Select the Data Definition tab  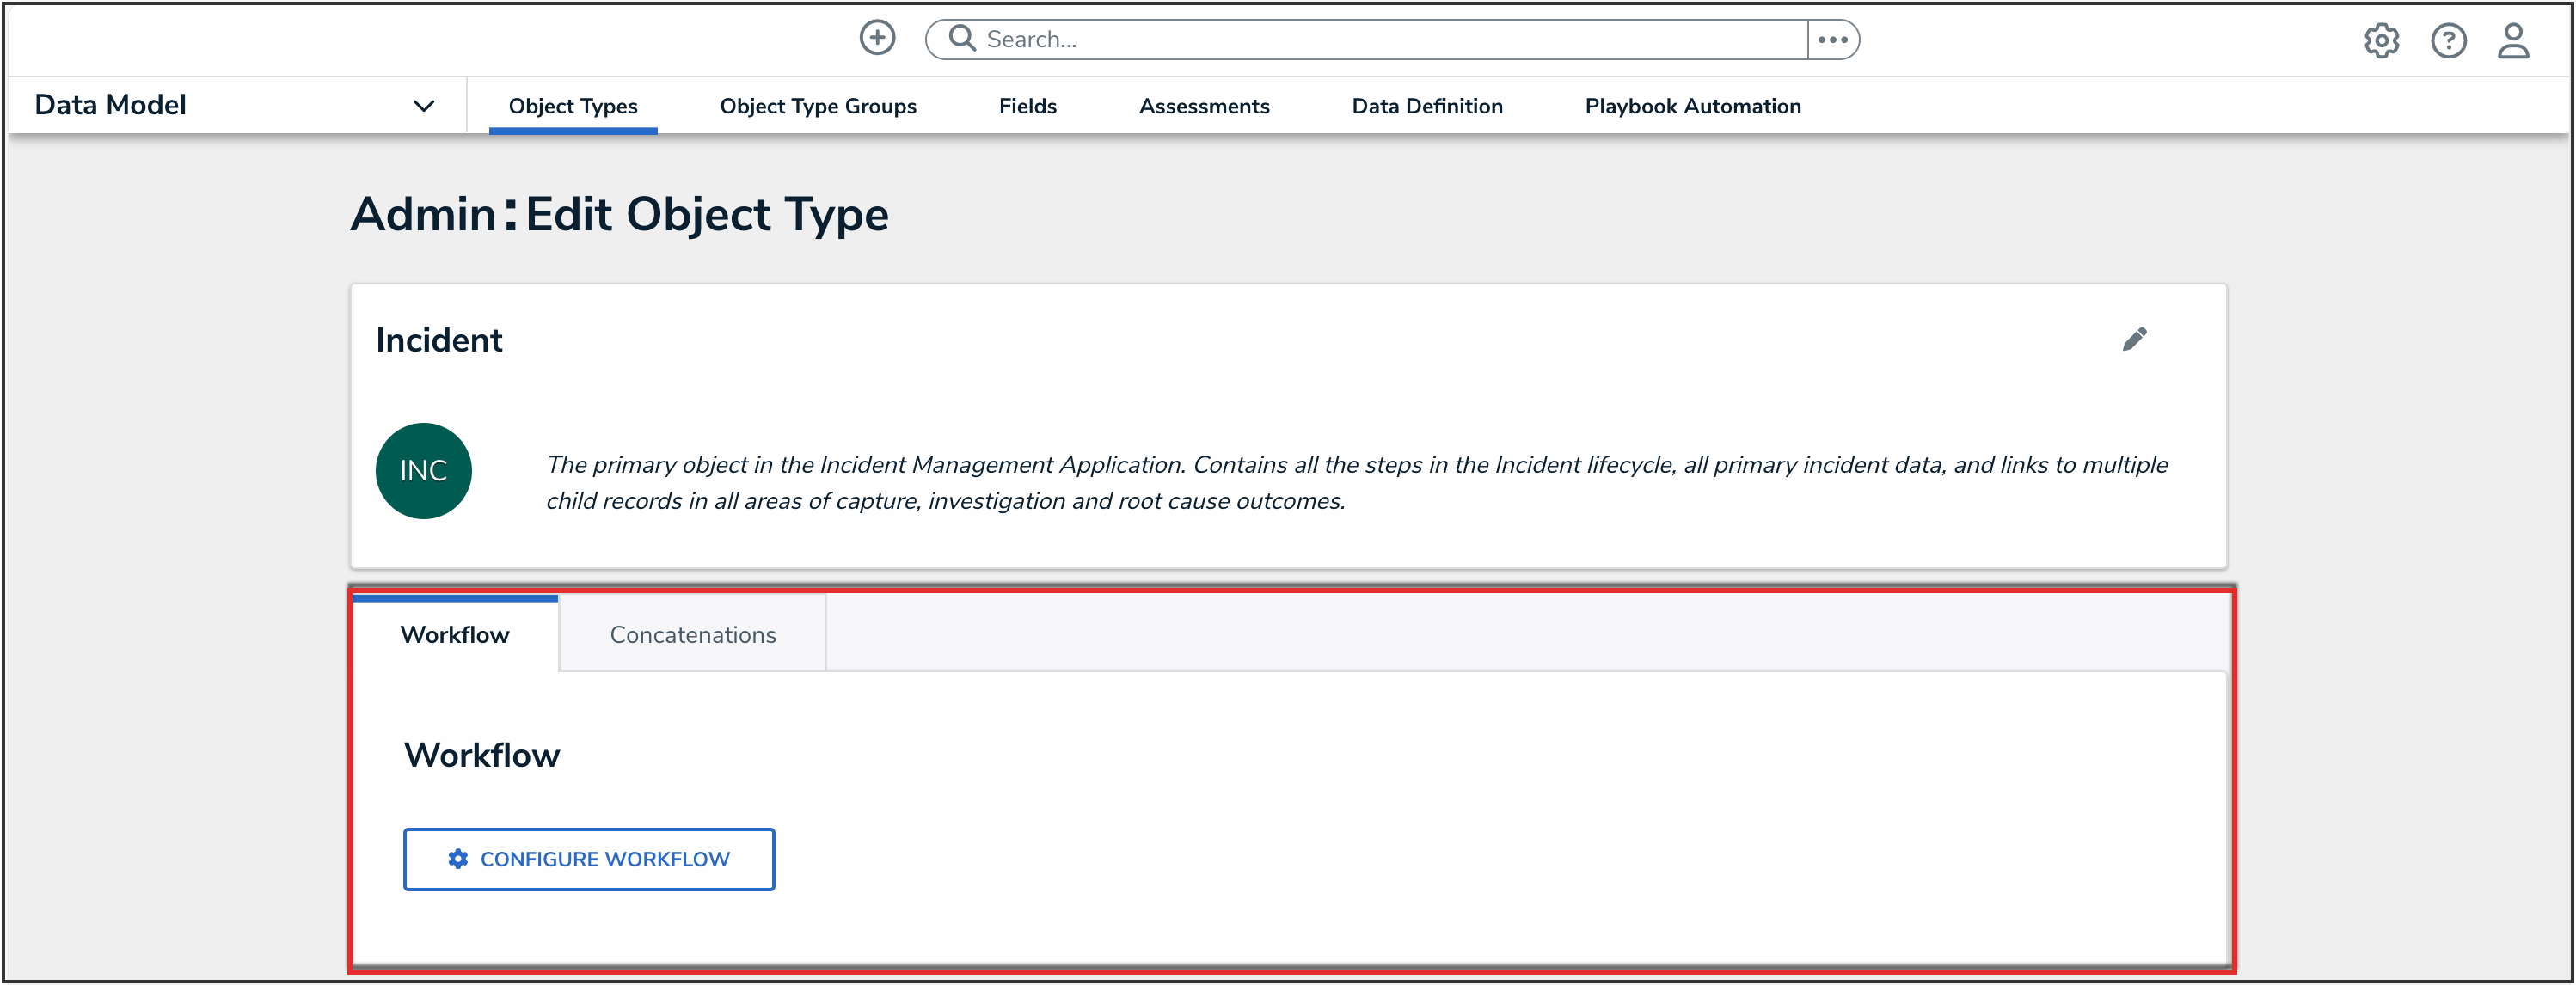1426,106
